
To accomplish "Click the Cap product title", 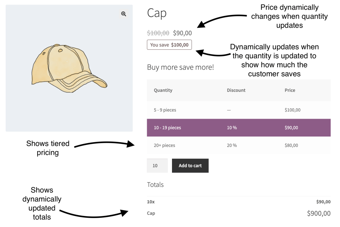I will (156, 13).
